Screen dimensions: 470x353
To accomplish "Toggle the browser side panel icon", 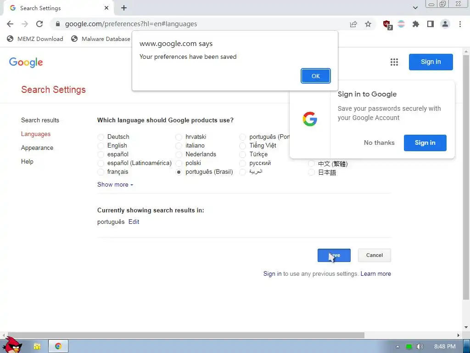I will tap(431, 24).
